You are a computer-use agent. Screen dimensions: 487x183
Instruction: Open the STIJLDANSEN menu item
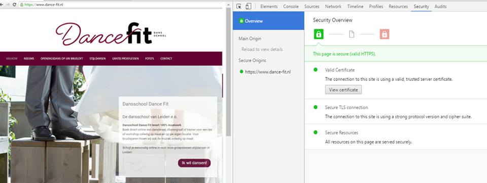pyautogui.click(x=97, y=59)
